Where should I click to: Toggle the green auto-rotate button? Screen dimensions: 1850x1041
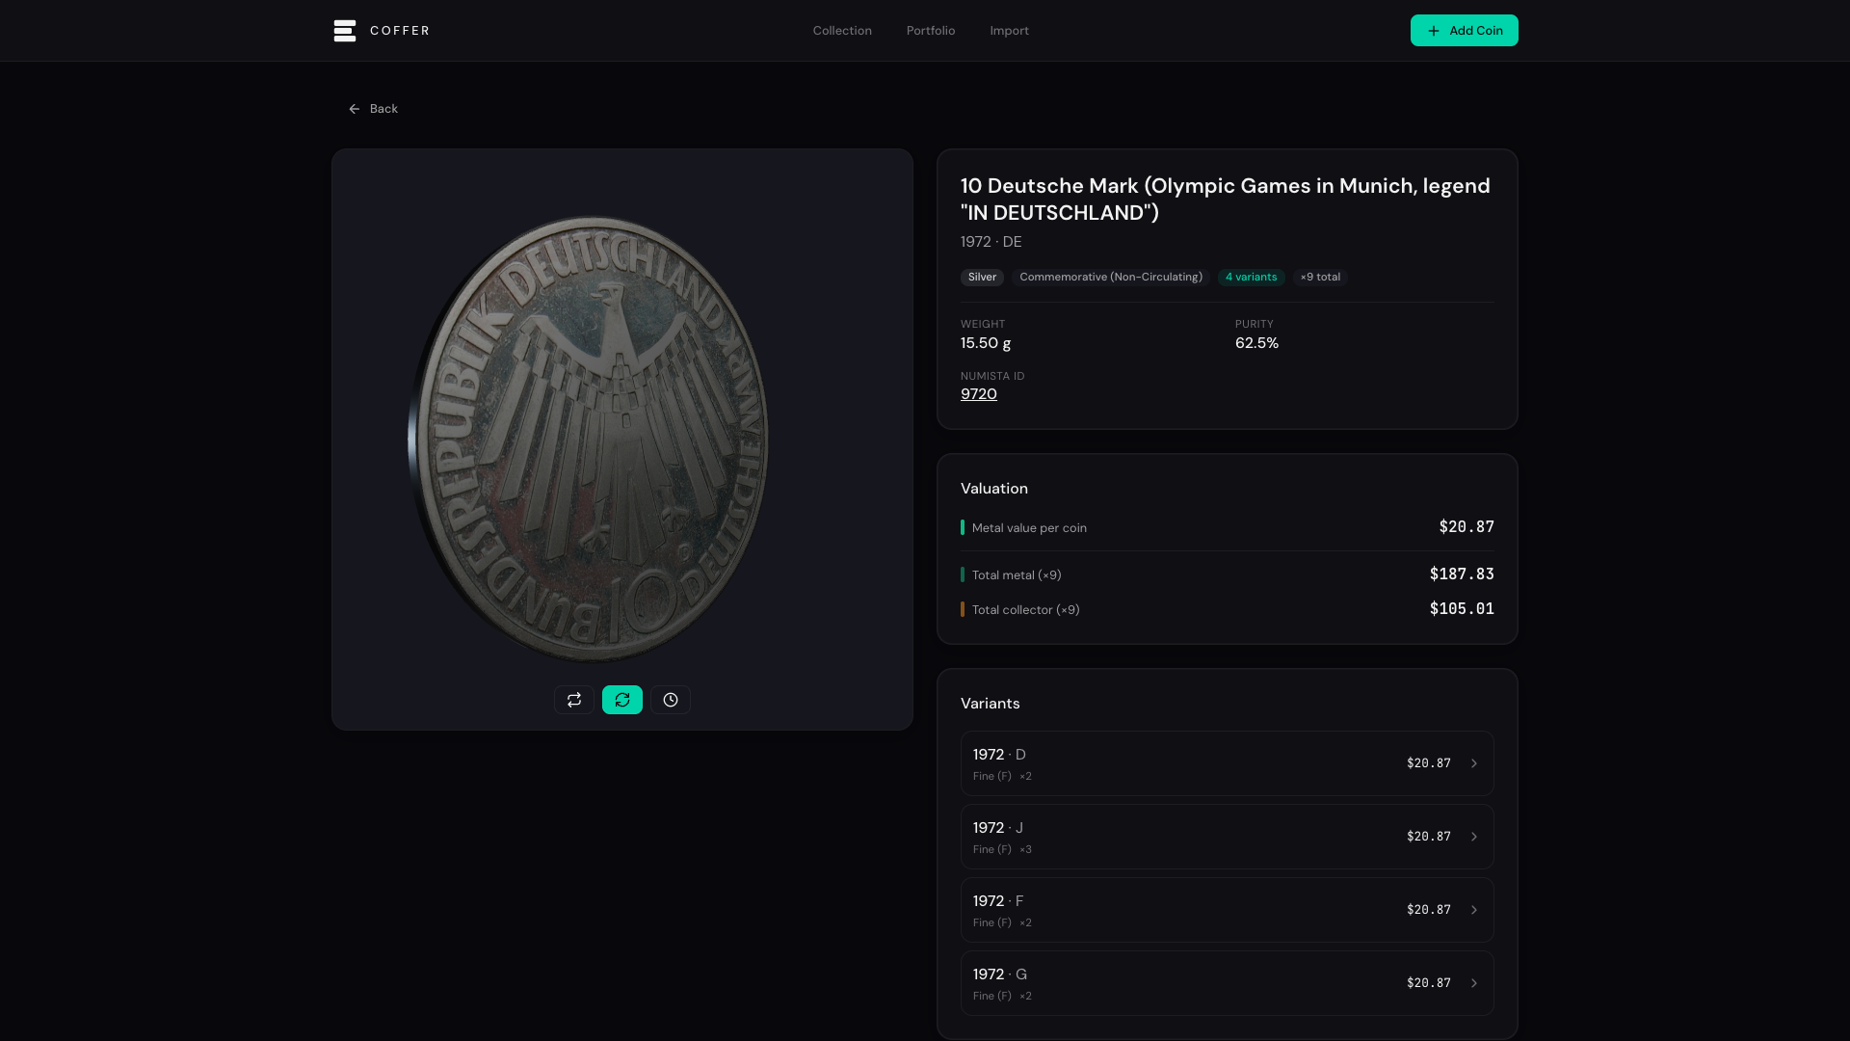tap(622, 700)
